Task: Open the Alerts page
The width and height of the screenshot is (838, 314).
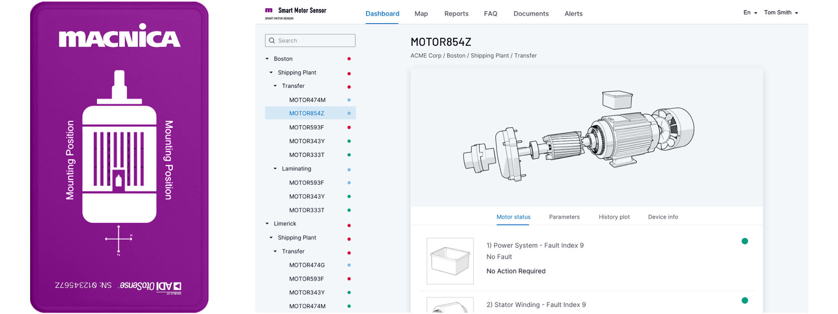Action: [x=573, y=14]
